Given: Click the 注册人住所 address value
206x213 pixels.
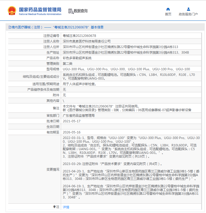Looking at the screenshot, I should [x=120, y=47].
